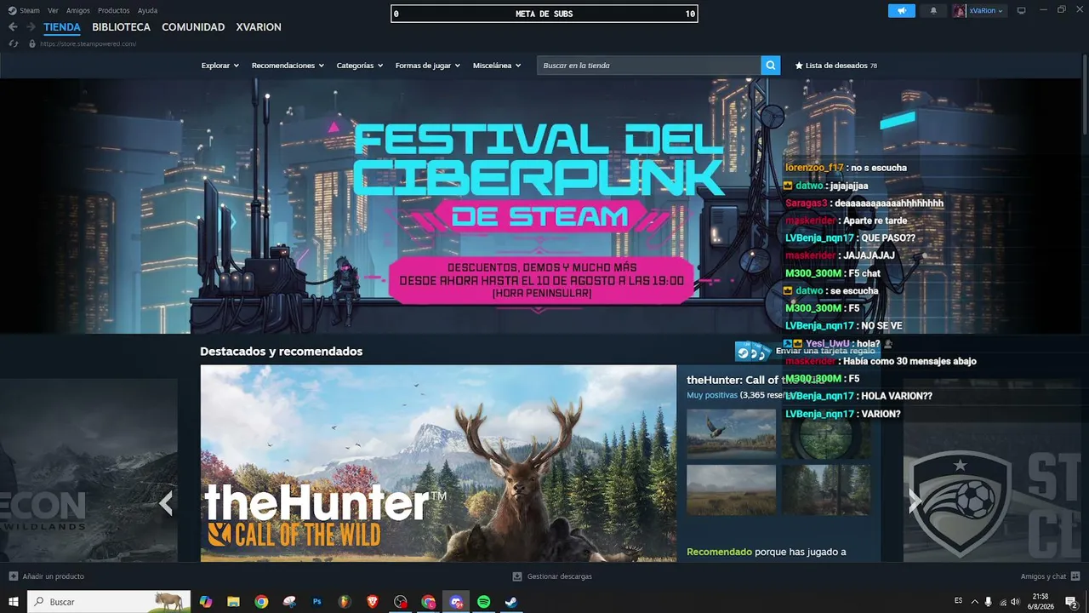Expand the Formas de jugar dropdown
The image size is (1089, 613).
click(428, 66)
